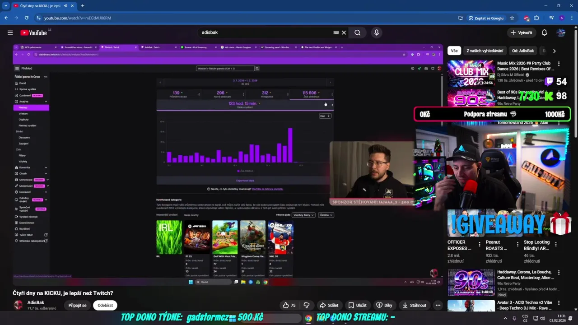
Task: Select the Od: AdisBak chip
Action: tap(523, 51)
